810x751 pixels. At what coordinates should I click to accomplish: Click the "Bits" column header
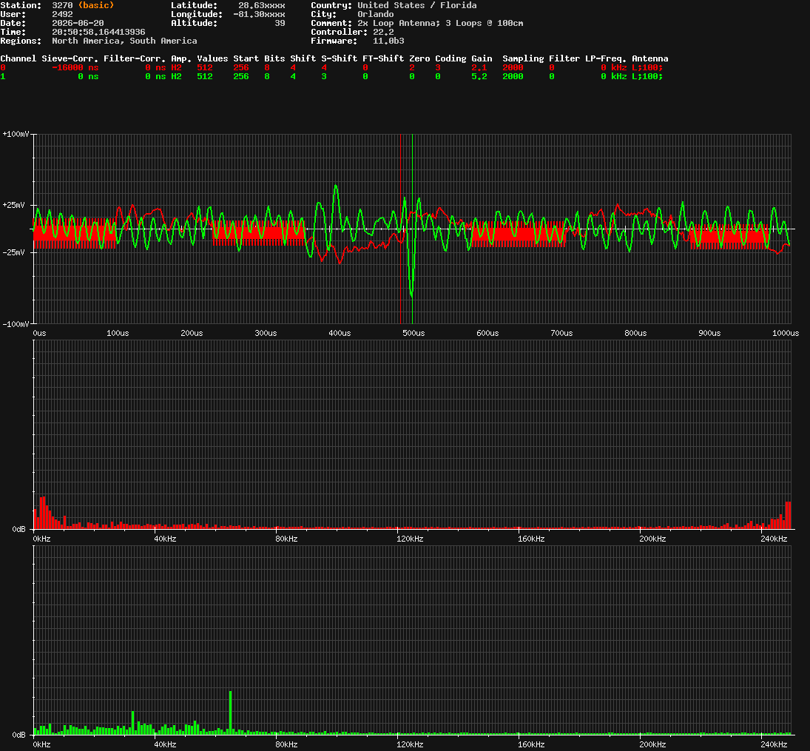(x=274, y=58)
